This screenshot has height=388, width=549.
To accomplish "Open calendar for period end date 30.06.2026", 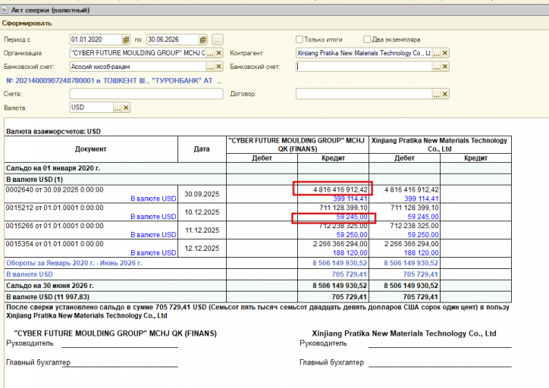I will (x=202, y=39).
